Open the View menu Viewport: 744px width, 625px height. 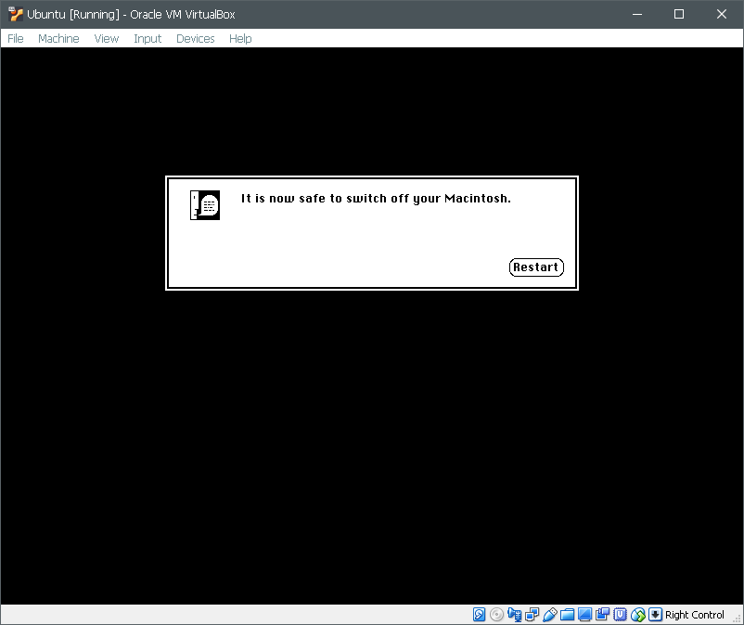point(107,38)
